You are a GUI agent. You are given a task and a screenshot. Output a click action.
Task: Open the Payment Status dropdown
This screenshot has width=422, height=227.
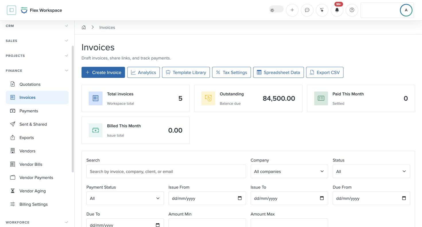[125, 198]
